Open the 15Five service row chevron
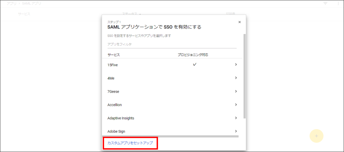 tap(236, 65)
